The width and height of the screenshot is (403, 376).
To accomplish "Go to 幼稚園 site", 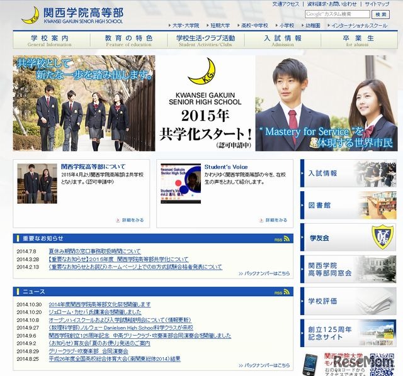I will pyautogui.click(x=313, y=26).
